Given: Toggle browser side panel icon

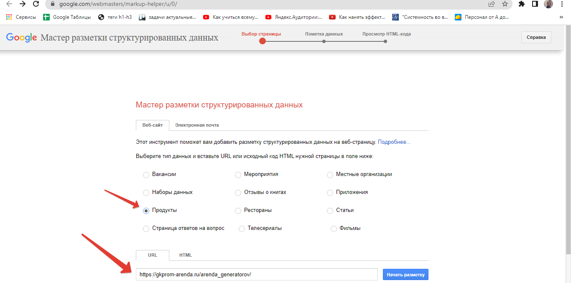Looking at the screenshot, I should pos(535,4).
